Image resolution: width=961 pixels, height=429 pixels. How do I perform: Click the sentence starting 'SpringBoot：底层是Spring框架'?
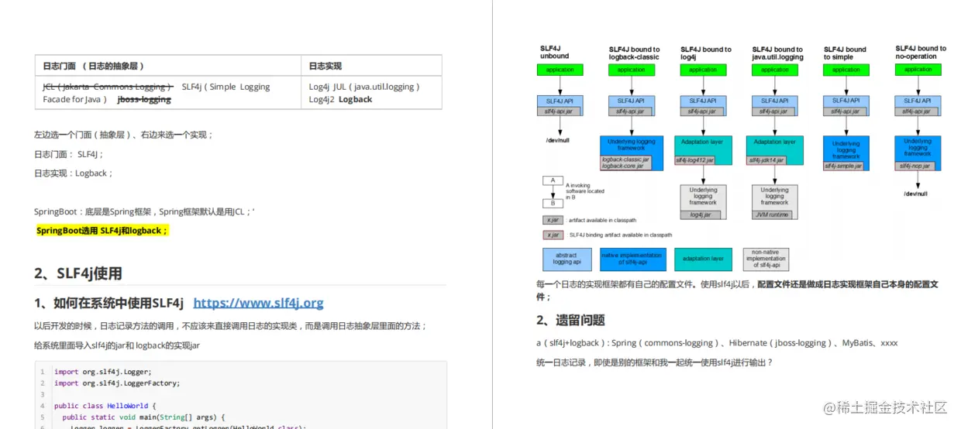pyautogui.click(x=144, y=211)
